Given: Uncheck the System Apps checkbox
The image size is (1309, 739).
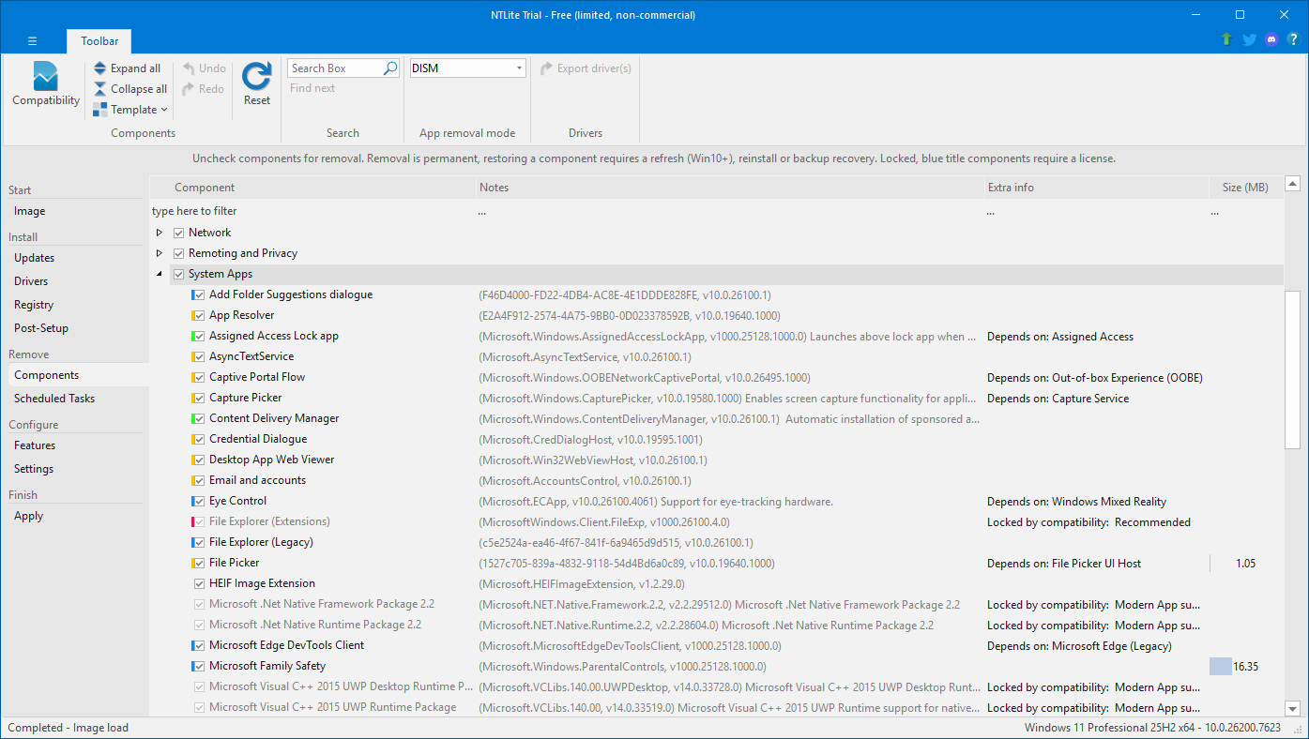Looking at the screenshot, I should (x=179, y=274).
